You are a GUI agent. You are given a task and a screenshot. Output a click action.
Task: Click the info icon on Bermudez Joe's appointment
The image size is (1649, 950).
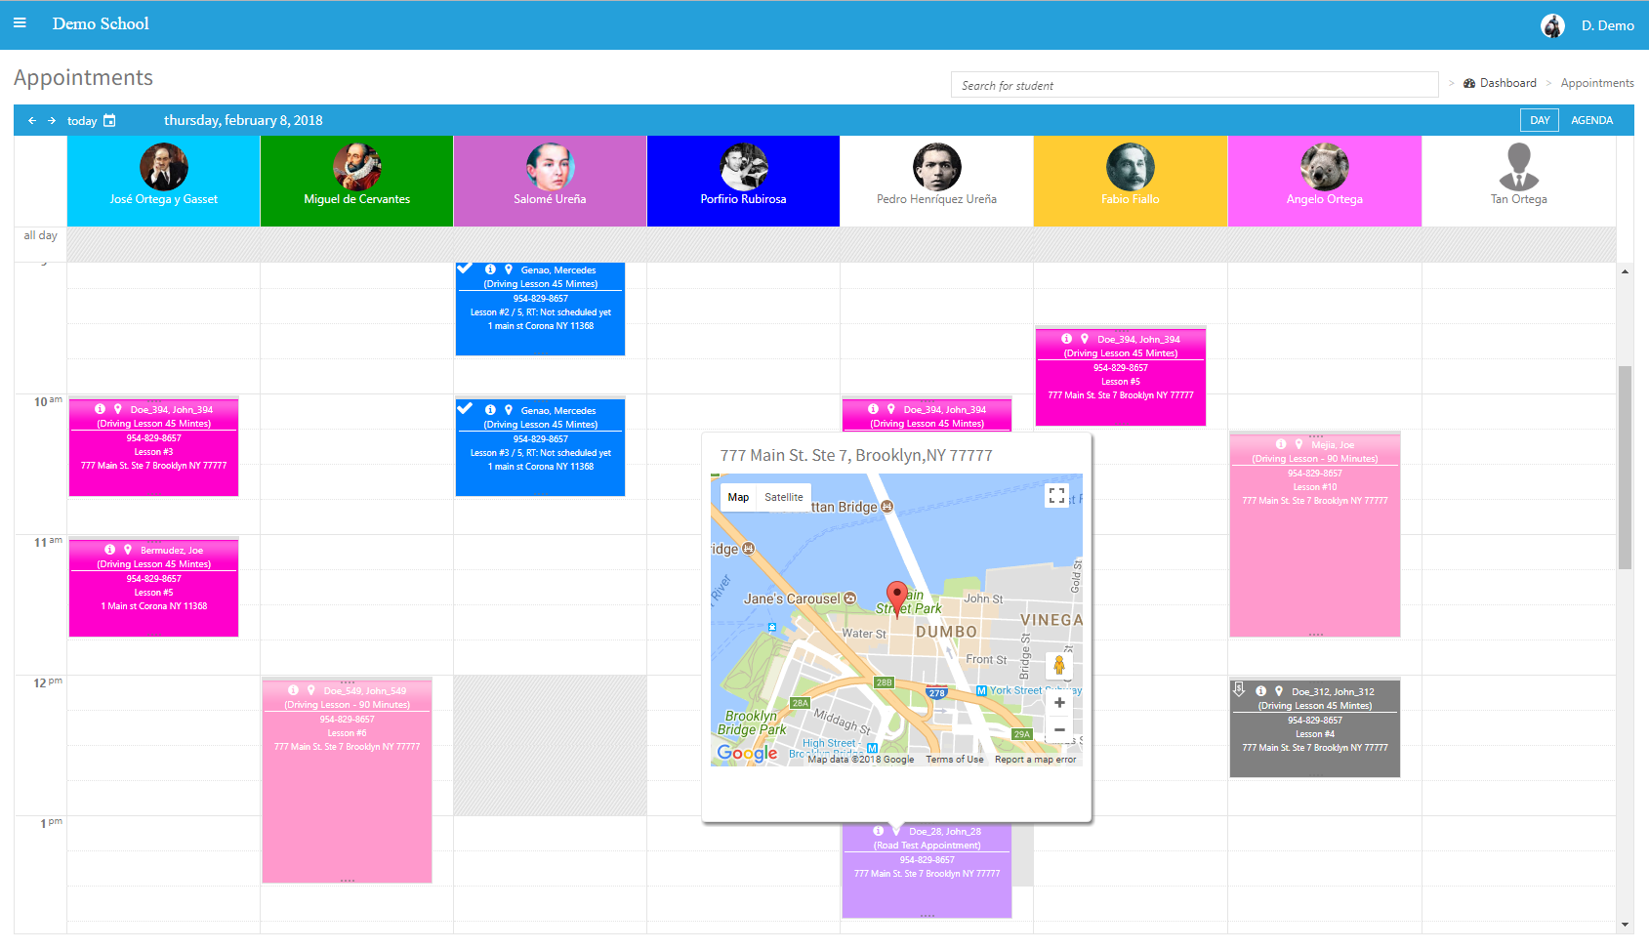coord(108,549)
